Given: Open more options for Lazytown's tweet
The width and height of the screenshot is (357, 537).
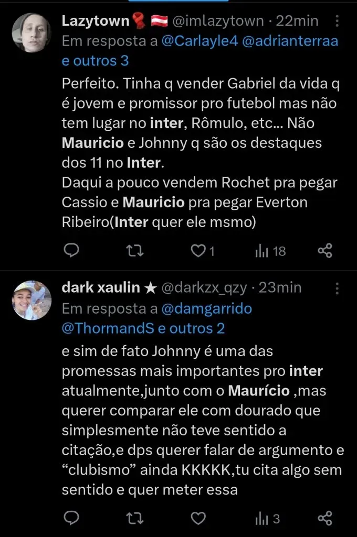Looking at the screenshot, I should point(337,22).
